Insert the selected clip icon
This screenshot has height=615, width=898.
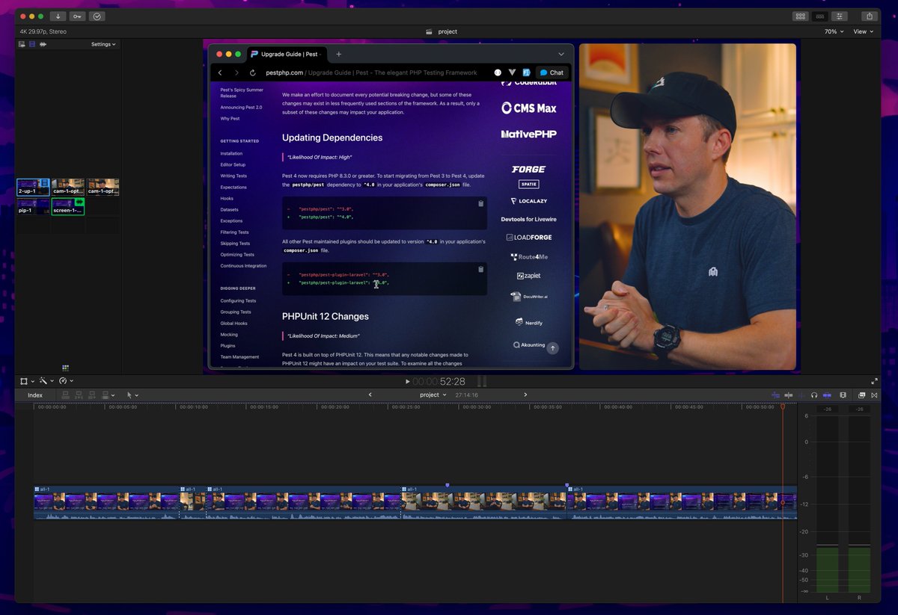pyautogui.click(x=79, y=395)
